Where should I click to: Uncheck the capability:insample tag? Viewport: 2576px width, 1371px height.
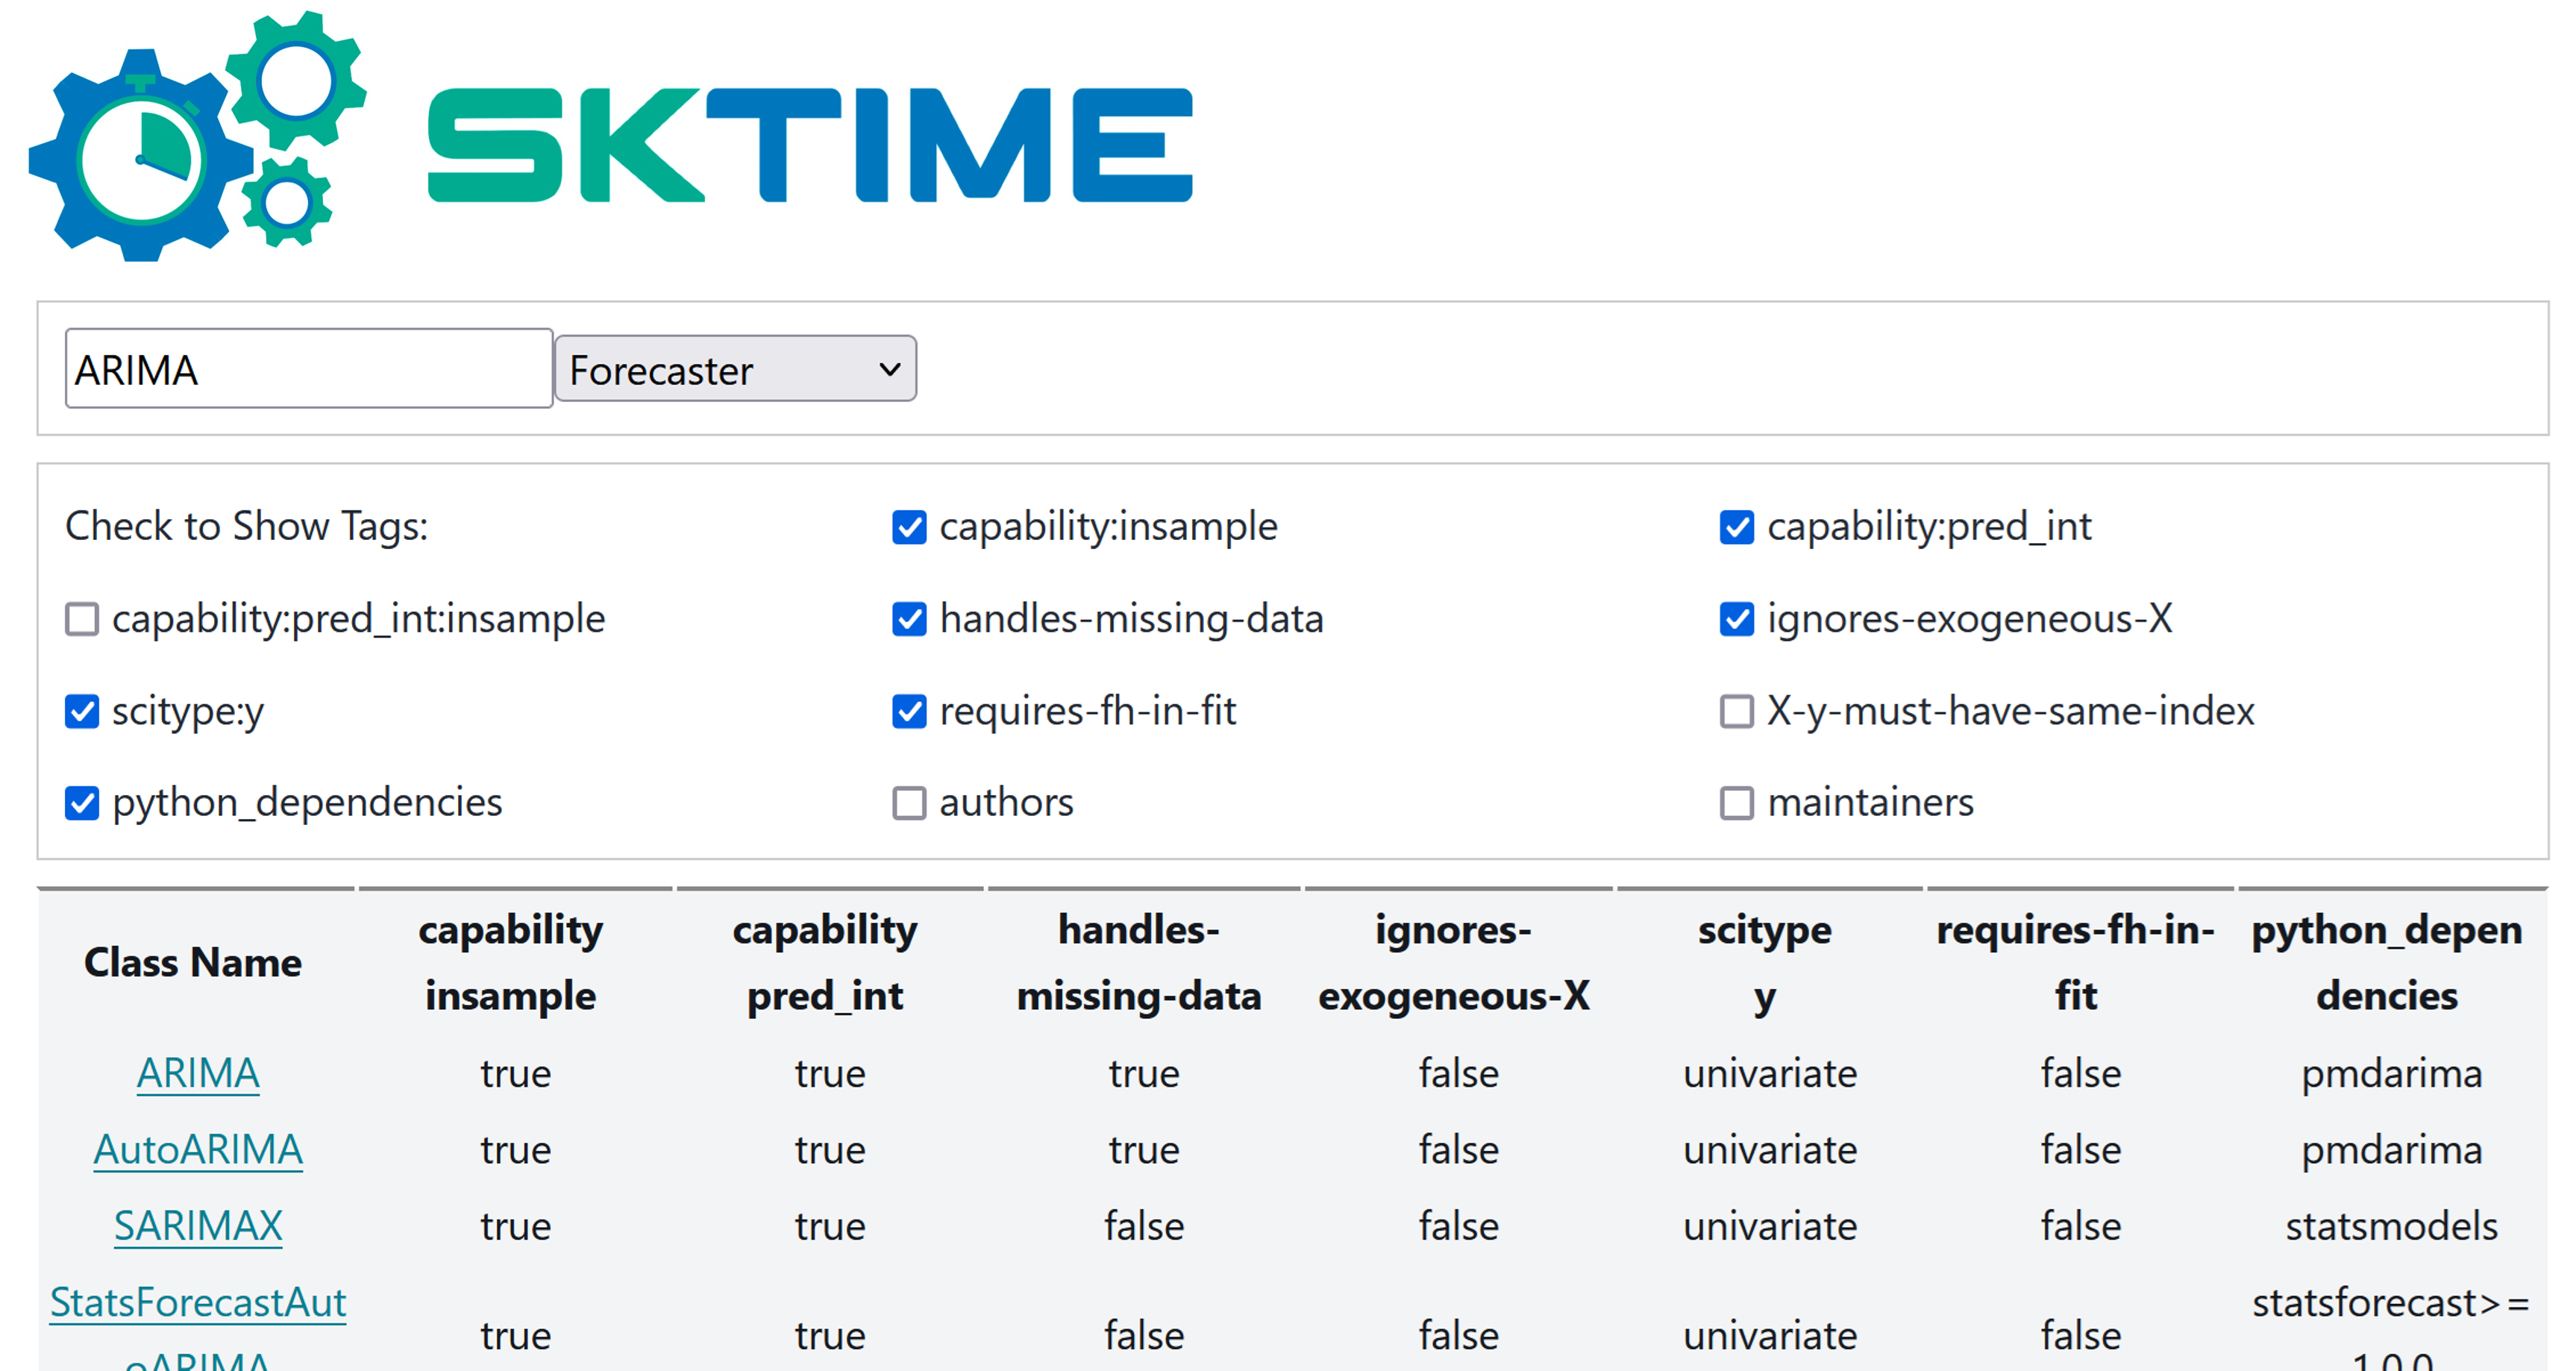(x=908, y=525)
